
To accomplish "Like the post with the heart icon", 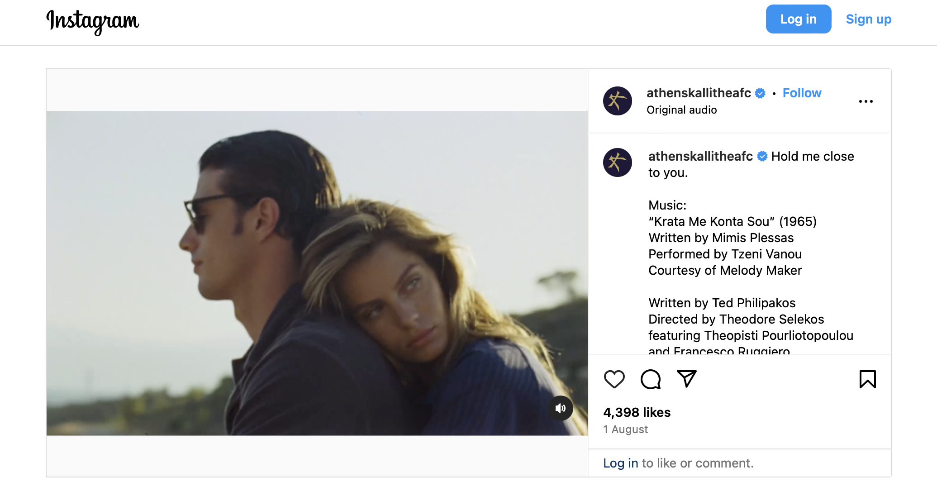I will coord(614,379).
